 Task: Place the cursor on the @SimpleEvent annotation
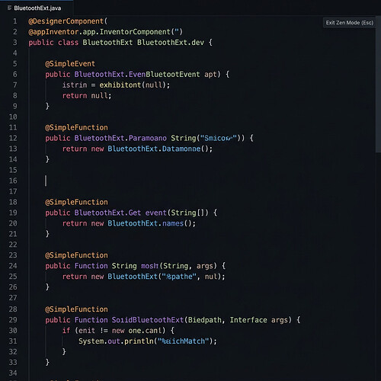point(70,64)
